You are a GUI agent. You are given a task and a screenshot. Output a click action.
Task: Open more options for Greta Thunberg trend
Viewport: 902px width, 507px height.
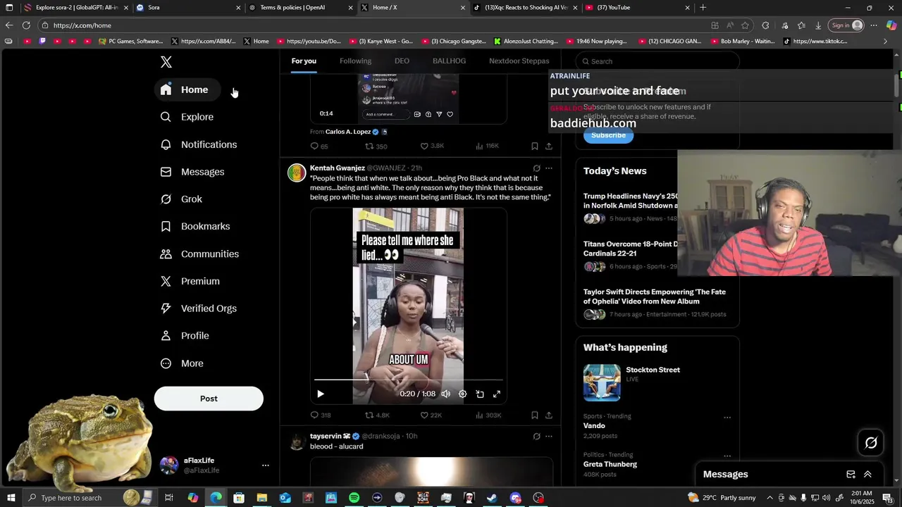[727, 456]
